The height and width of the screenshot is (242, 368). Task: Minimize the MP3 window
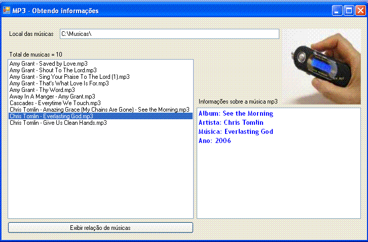coord(337,11)
